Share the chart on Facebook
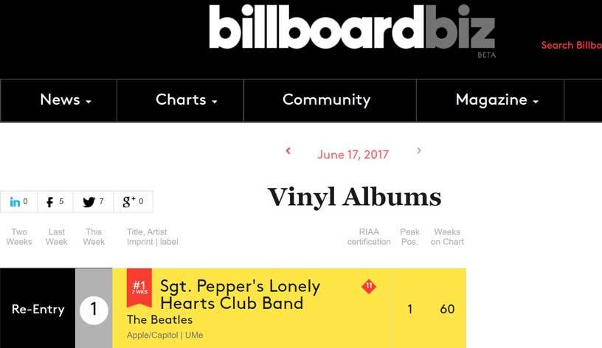Viewport: 602px width, 348px height. (55, 201)
